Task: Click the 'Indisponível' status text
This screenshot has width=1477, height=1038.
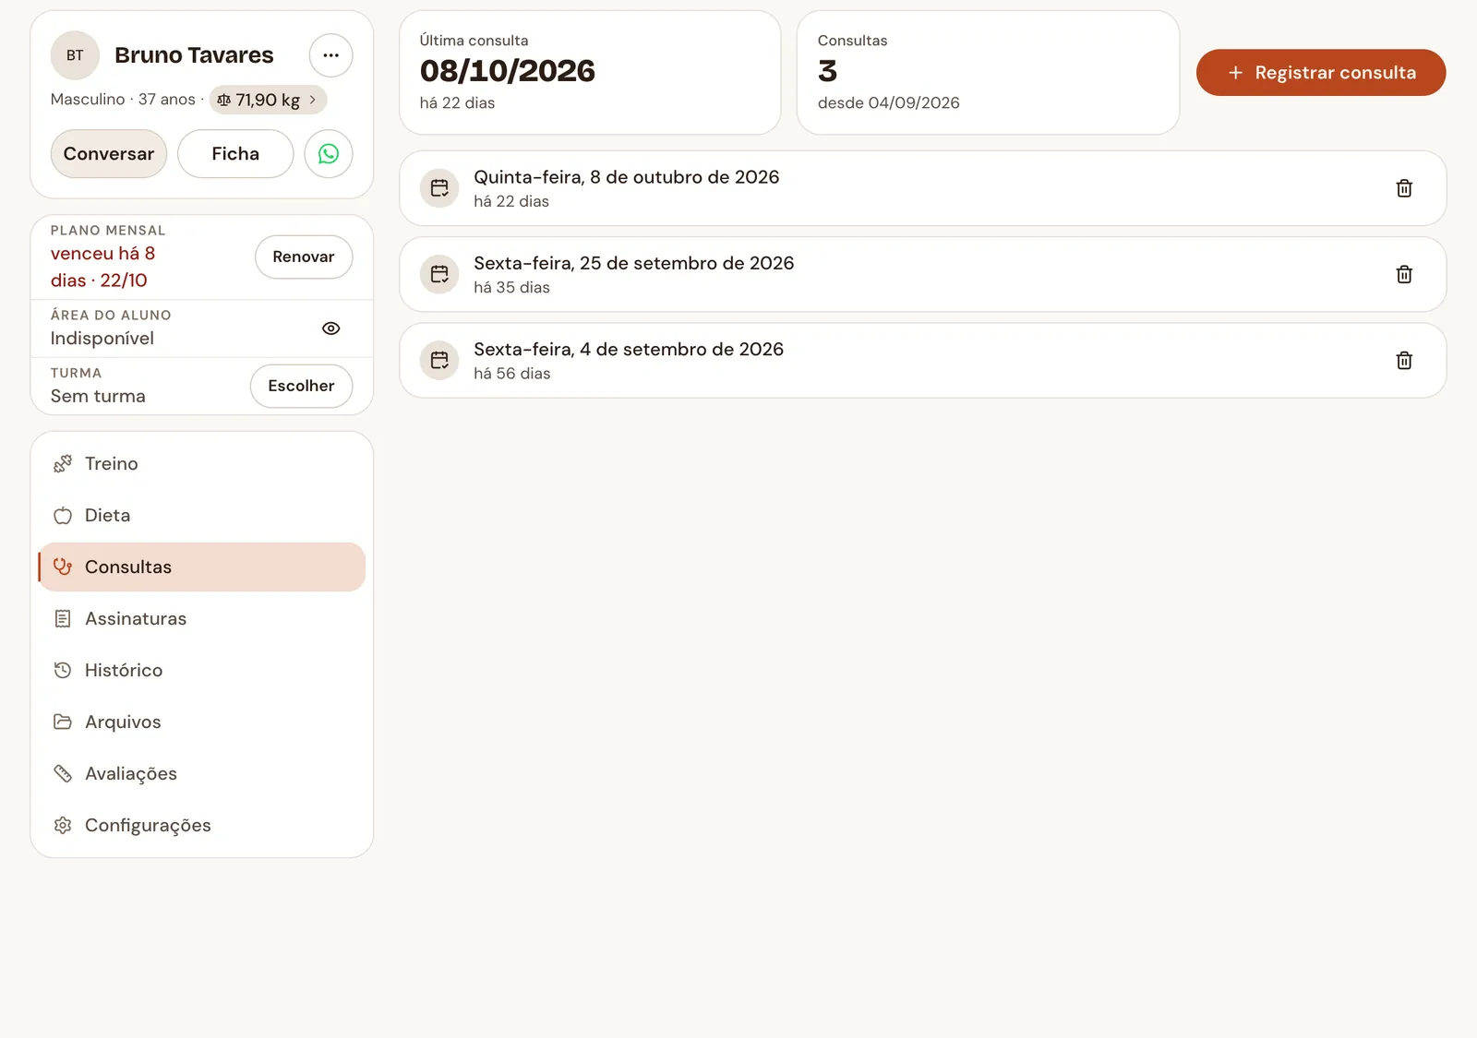Action: (102, 339)
